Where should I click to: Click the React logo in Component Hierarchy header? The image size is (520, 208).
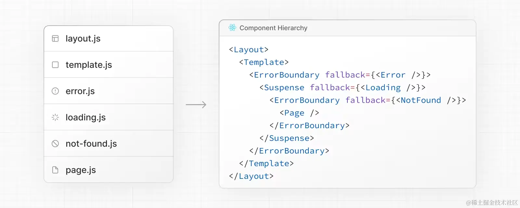pos(232,28)
